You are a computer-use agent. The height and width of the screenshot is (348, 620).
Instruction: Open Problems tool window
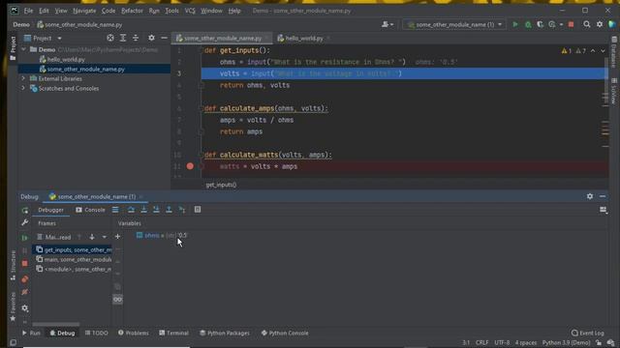pyautogui.click(x=134, y=333)
